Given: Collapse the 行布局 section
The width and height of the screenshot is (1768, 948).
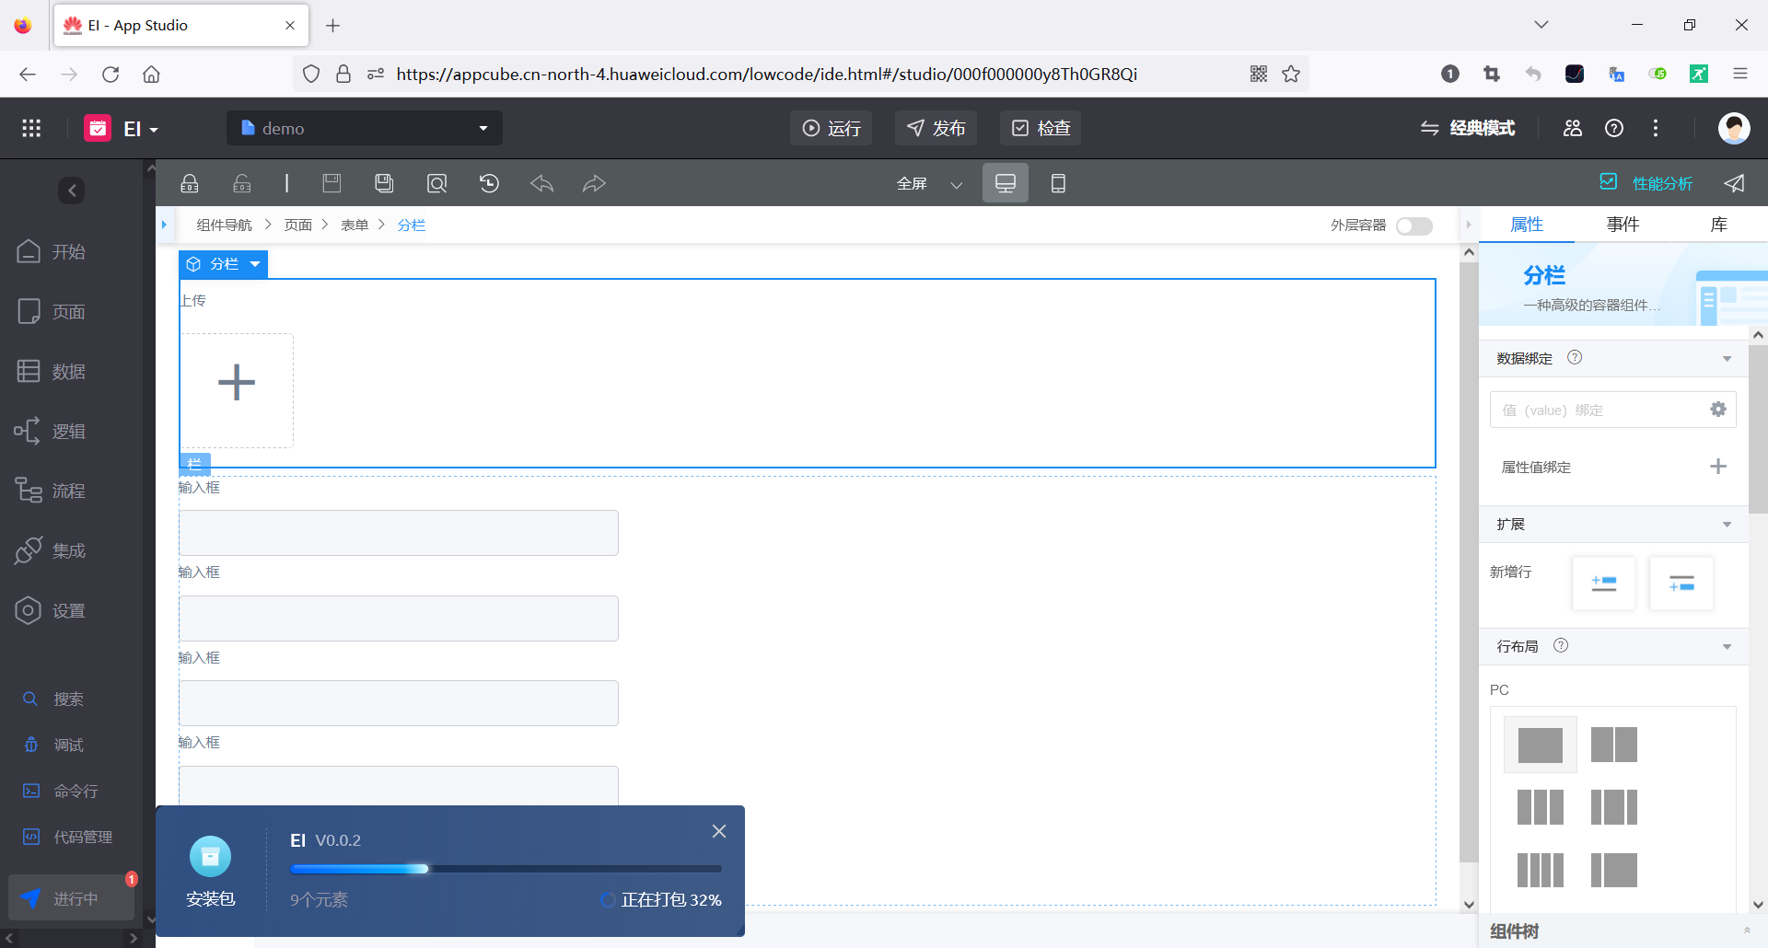Looking at the screenshot, I should 1727,646.
